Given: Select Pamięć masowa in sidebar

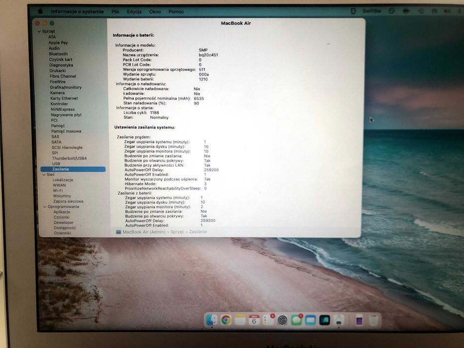Looking at the screenshot, I should coord(66,131).
